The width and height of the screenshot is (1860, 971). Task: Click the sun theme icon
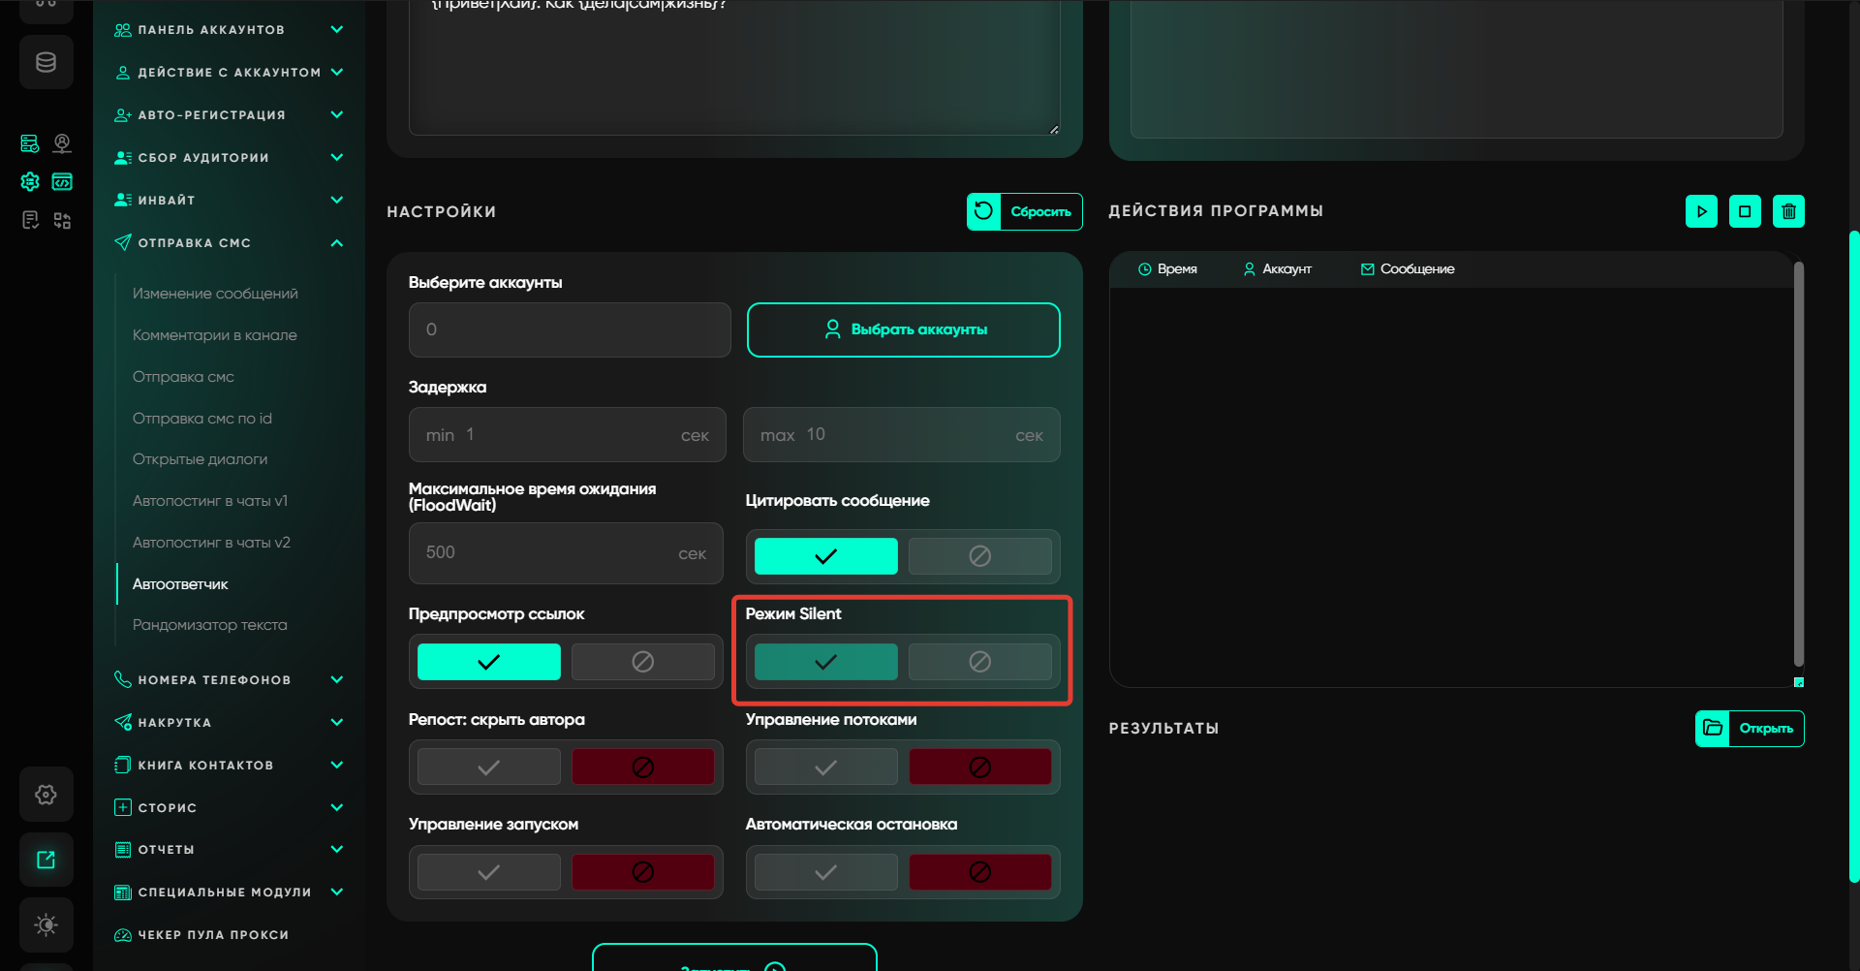[x=46, y=924]
